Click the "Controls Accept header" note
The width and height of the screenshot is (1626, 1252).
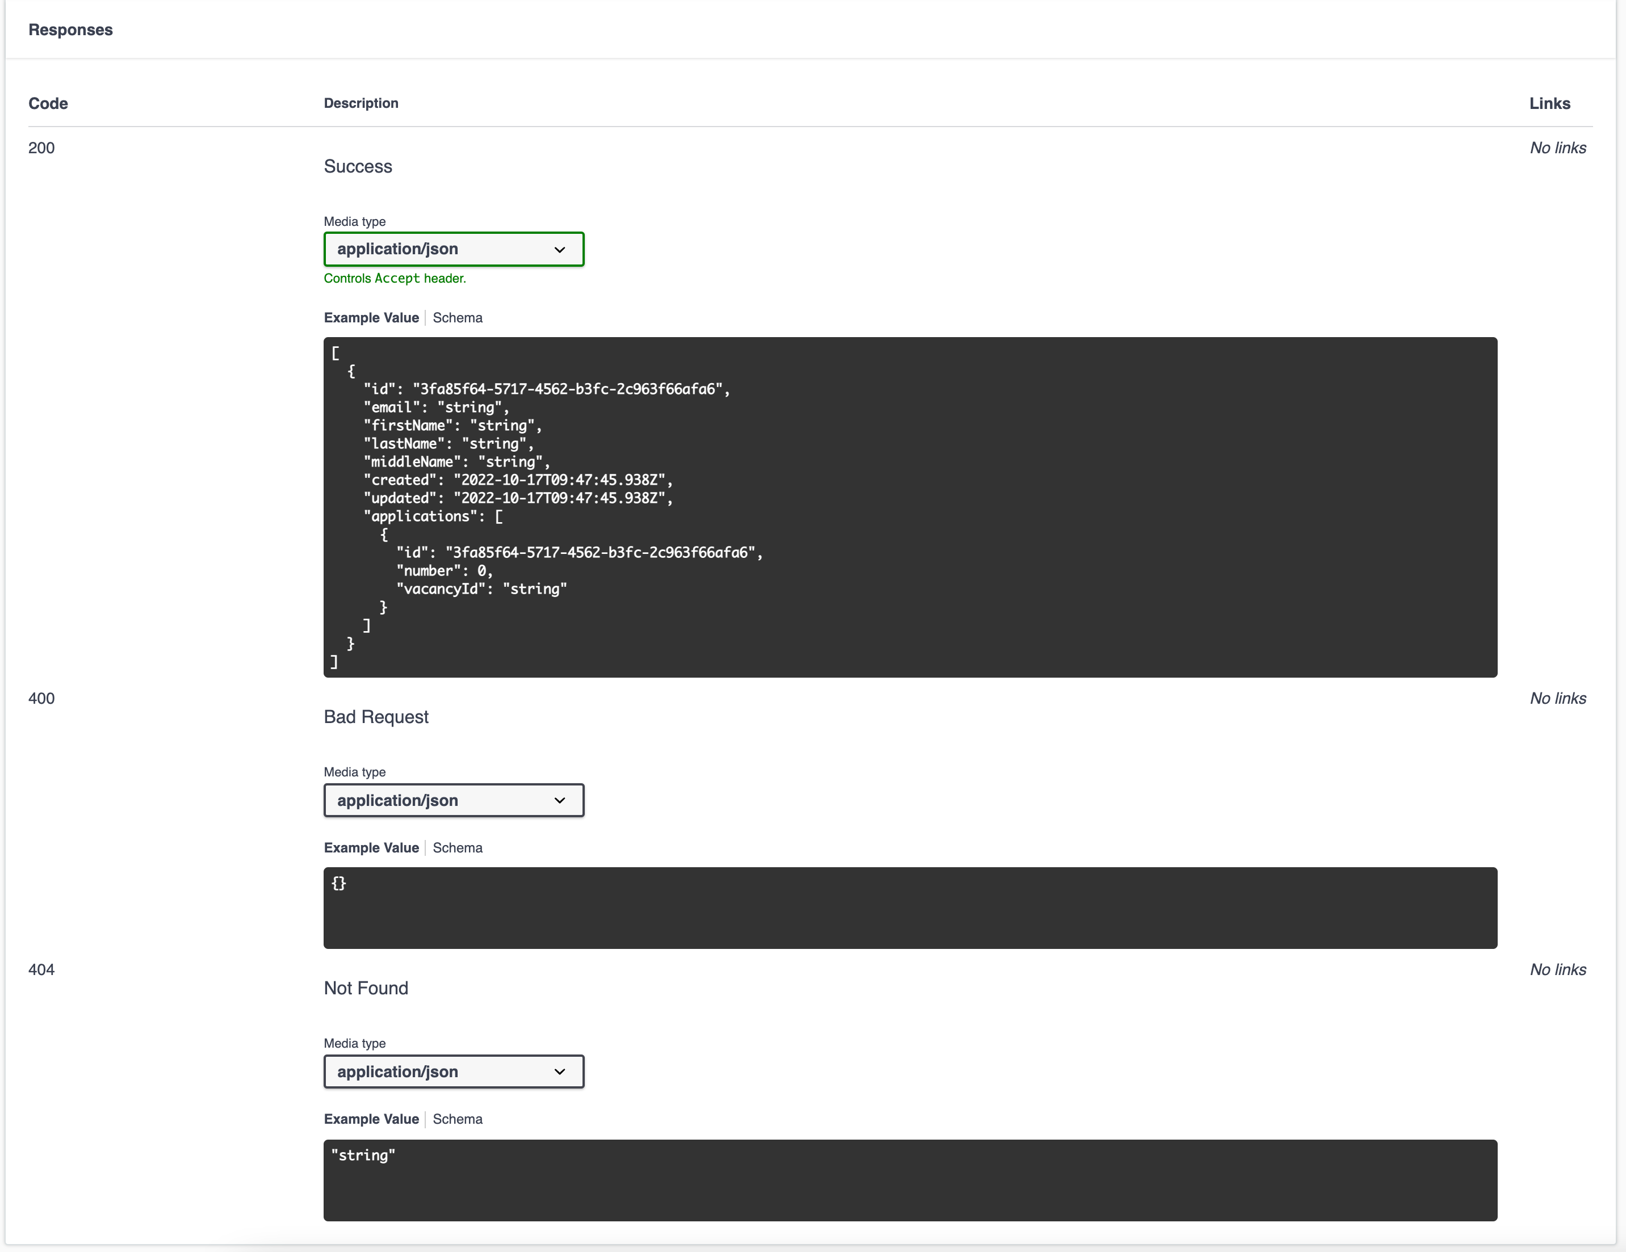[x=395, y=279]
